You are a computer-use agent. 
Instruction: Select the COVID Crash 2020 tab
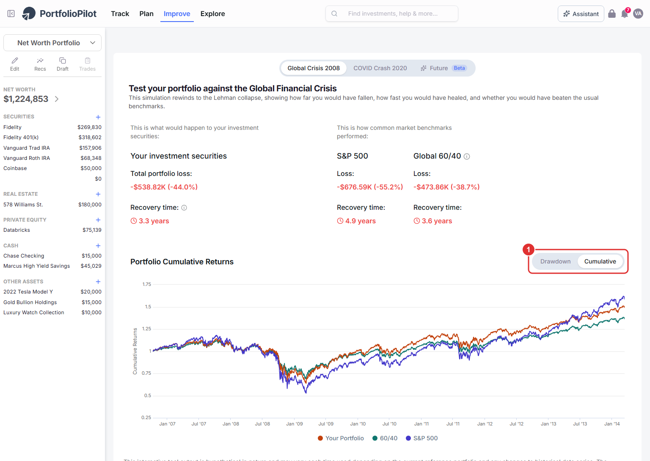tap(380, 68)
